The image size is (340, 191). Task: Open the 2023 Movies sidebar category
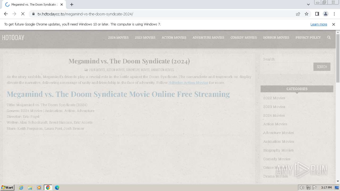(x=274, y=107)
